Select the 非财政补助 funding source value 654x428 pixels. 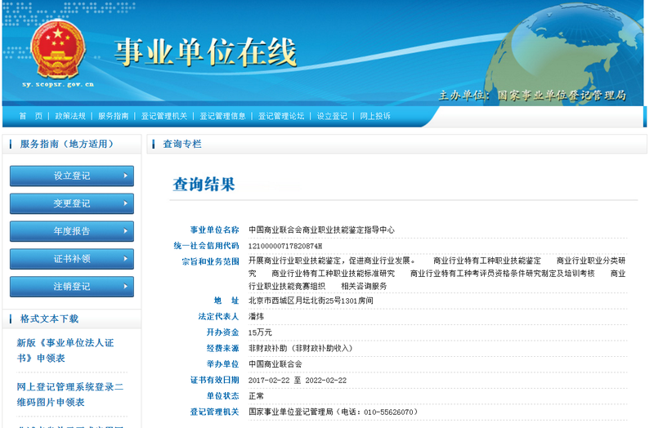point(300,348)
